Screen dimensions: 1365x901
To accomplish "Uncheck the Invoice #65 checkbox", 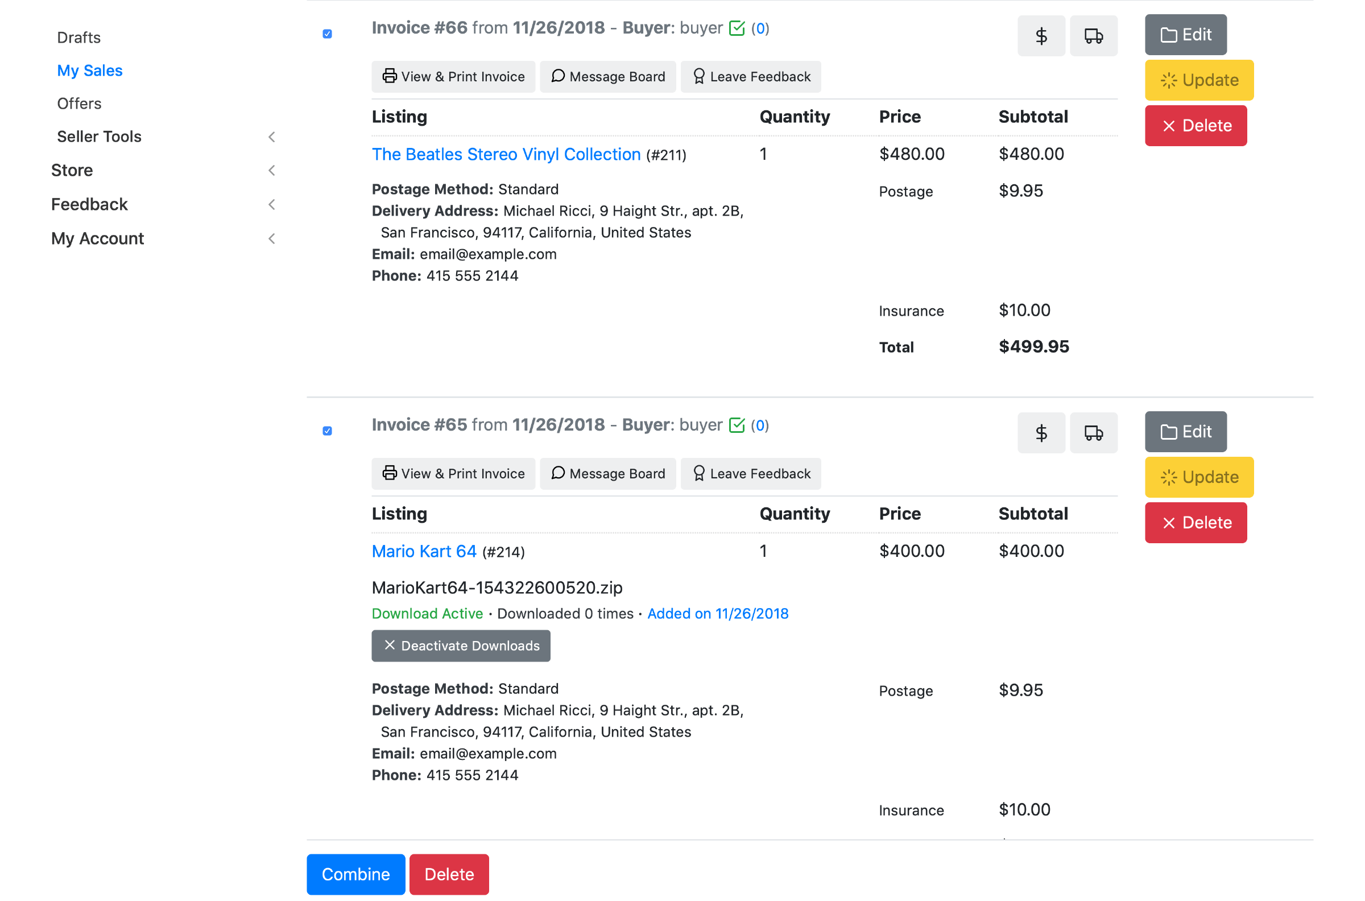I will tap(328, 431).
